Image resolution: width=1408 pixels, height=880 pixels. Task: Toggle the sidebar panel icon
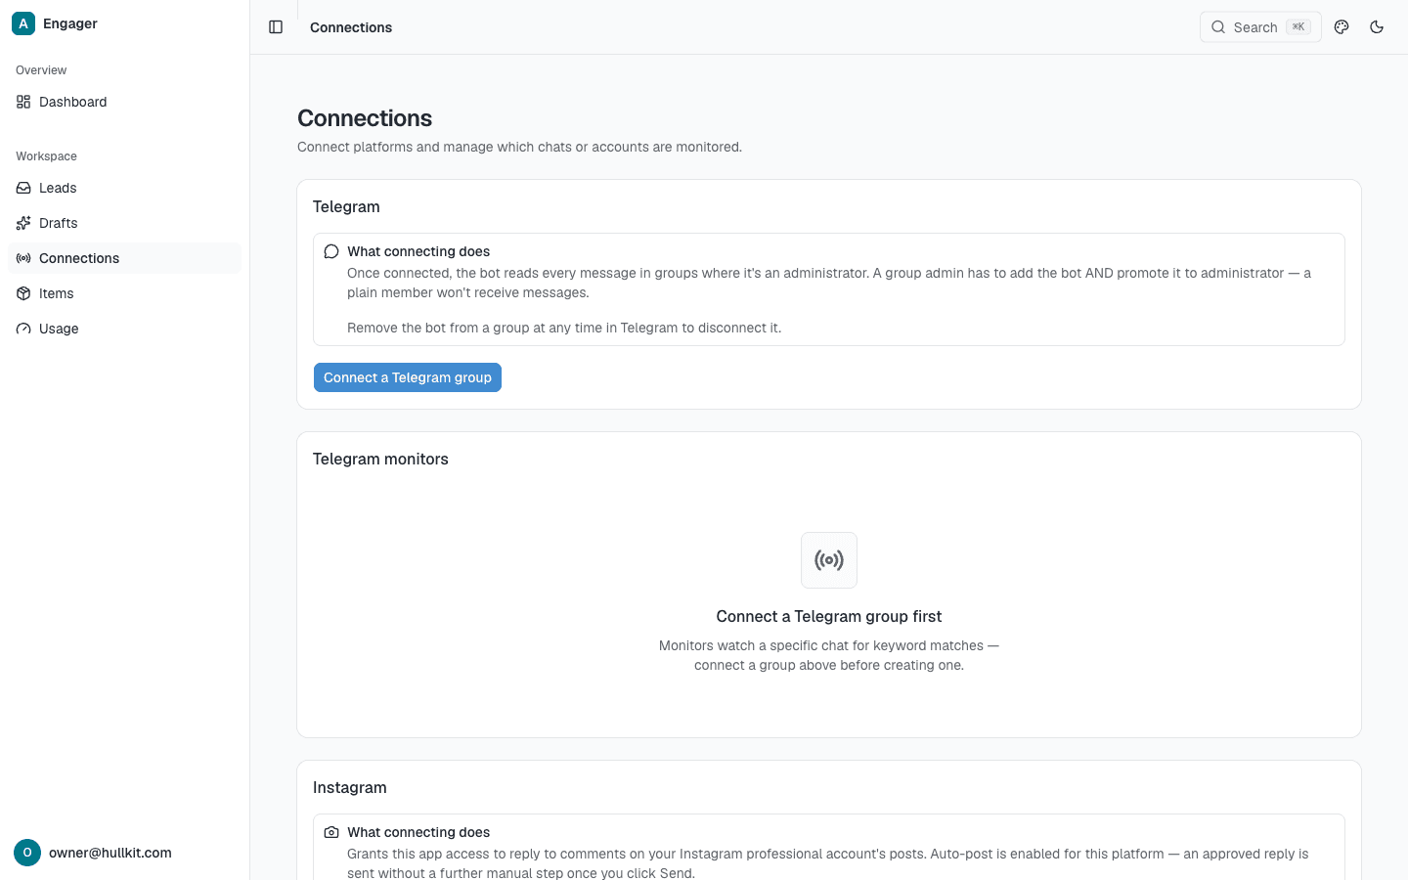[x=276, y=27]
